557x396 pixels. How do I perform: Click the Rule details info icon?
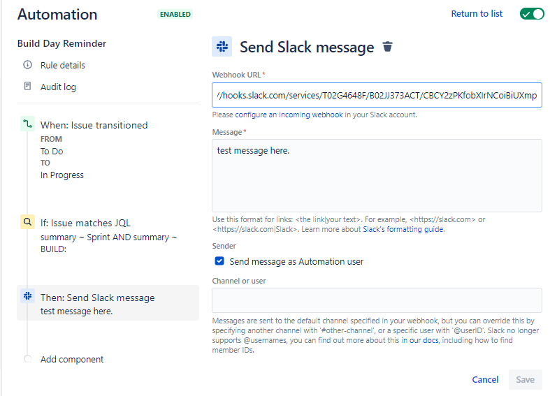click(27, 65)
